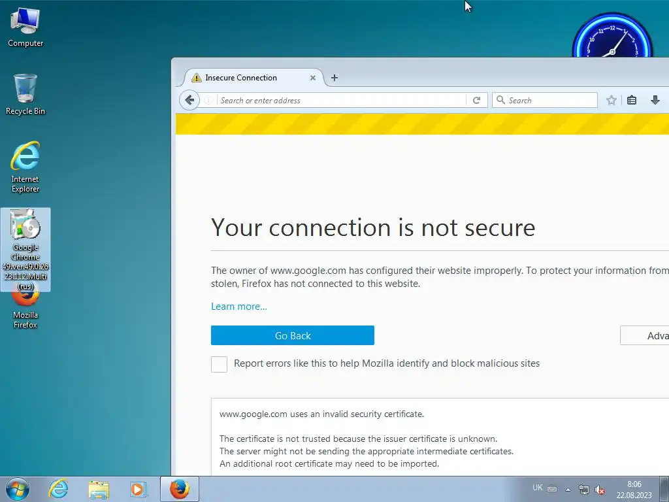Click the UK language indicator
The height and width of the screenshot is (502, 669).
538,488
